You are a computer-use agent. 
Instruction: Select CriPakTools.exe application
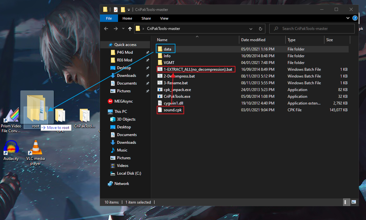pyautogui.click(x=177, y=96)
